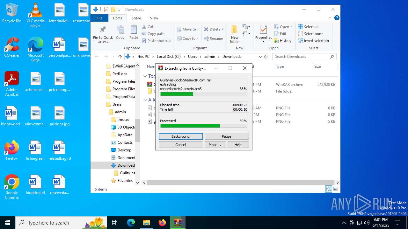Open Adobe Acrobat desktop shortcut

pos(12,84)
